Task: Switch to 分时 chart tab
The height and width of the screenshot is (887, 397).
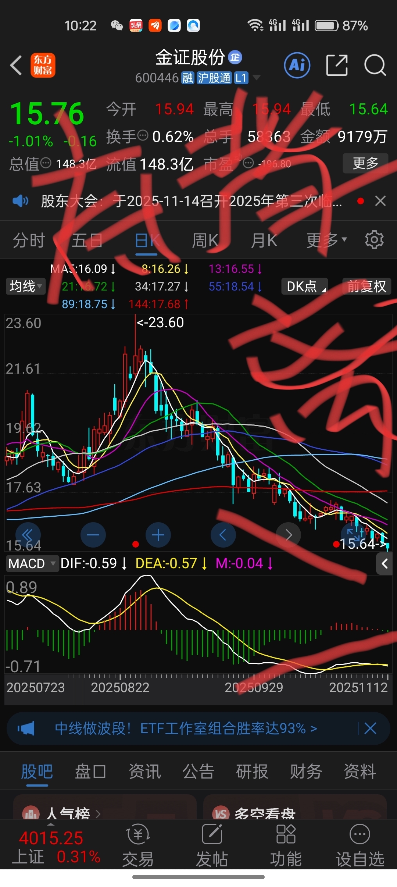Action: coord(29,241)
